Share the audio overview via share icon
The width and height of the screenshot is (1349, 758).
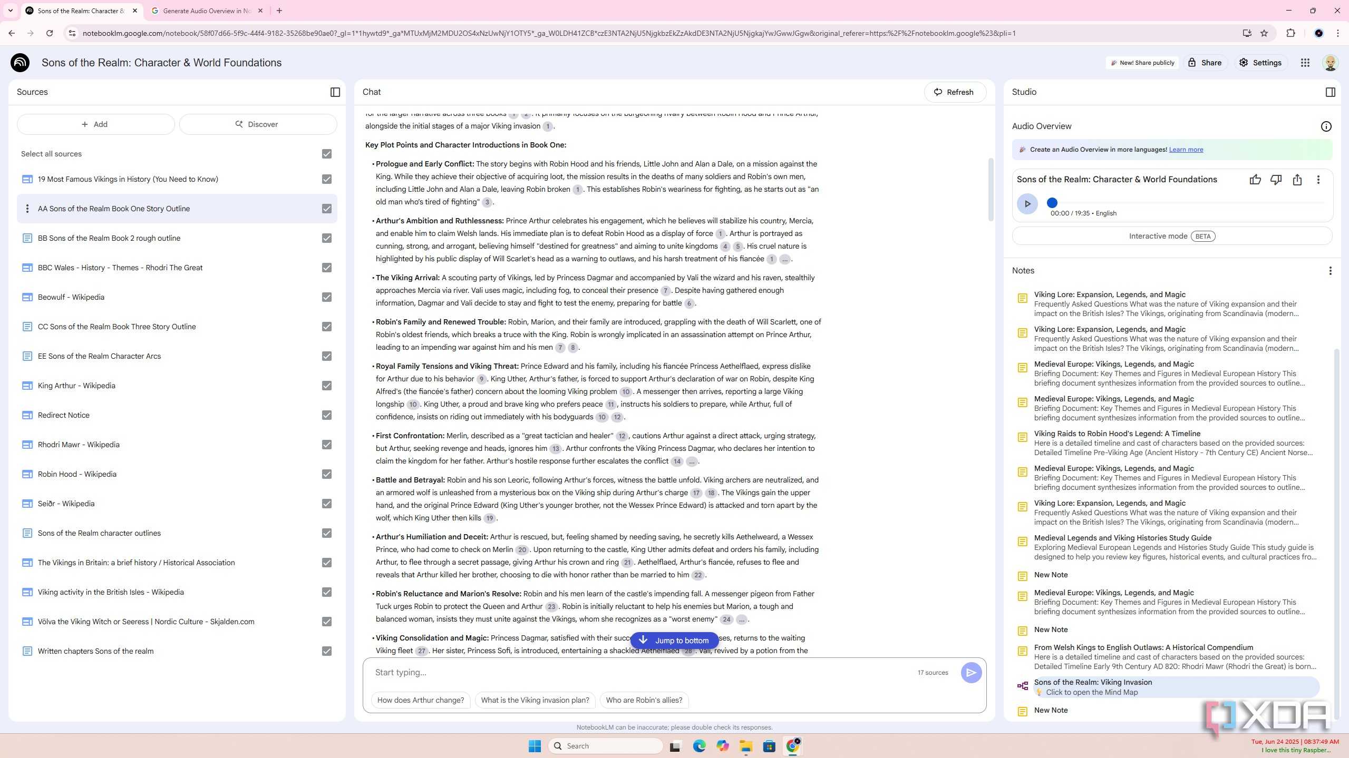click(1297, 180)
